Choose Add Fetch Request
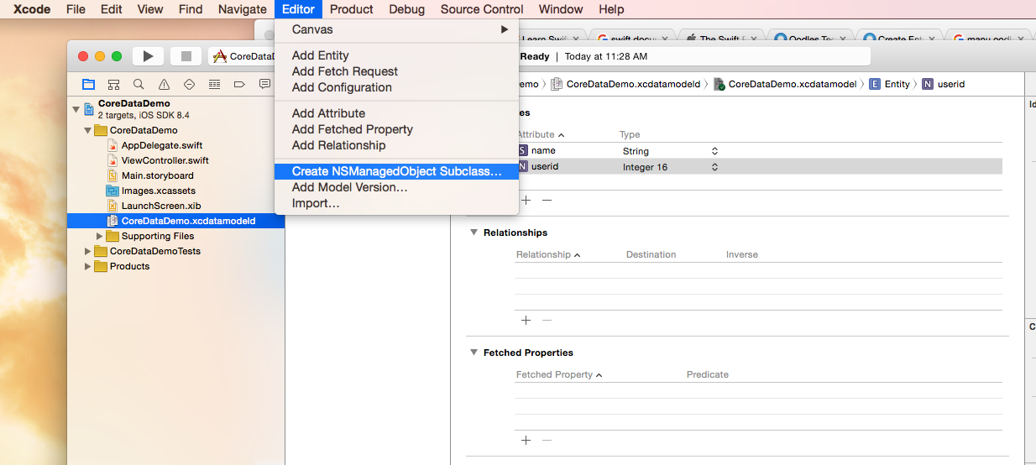This screenshot has height=465, width=1036. point(397,71)
